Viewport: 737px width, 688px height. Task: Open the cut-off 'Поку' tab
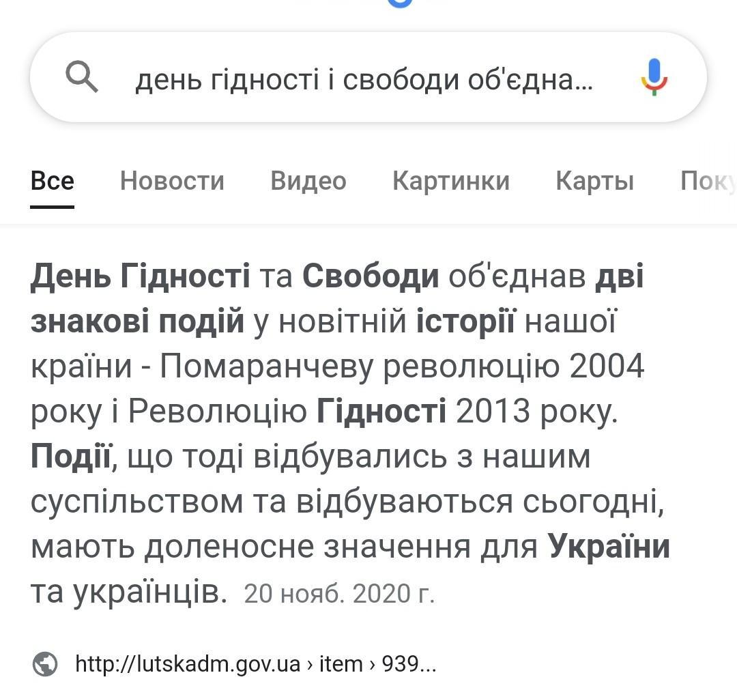(x=707, y=181)
